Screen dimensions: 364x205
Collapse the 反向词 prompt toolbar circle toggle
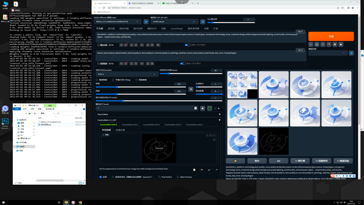[x=99, y=64]
